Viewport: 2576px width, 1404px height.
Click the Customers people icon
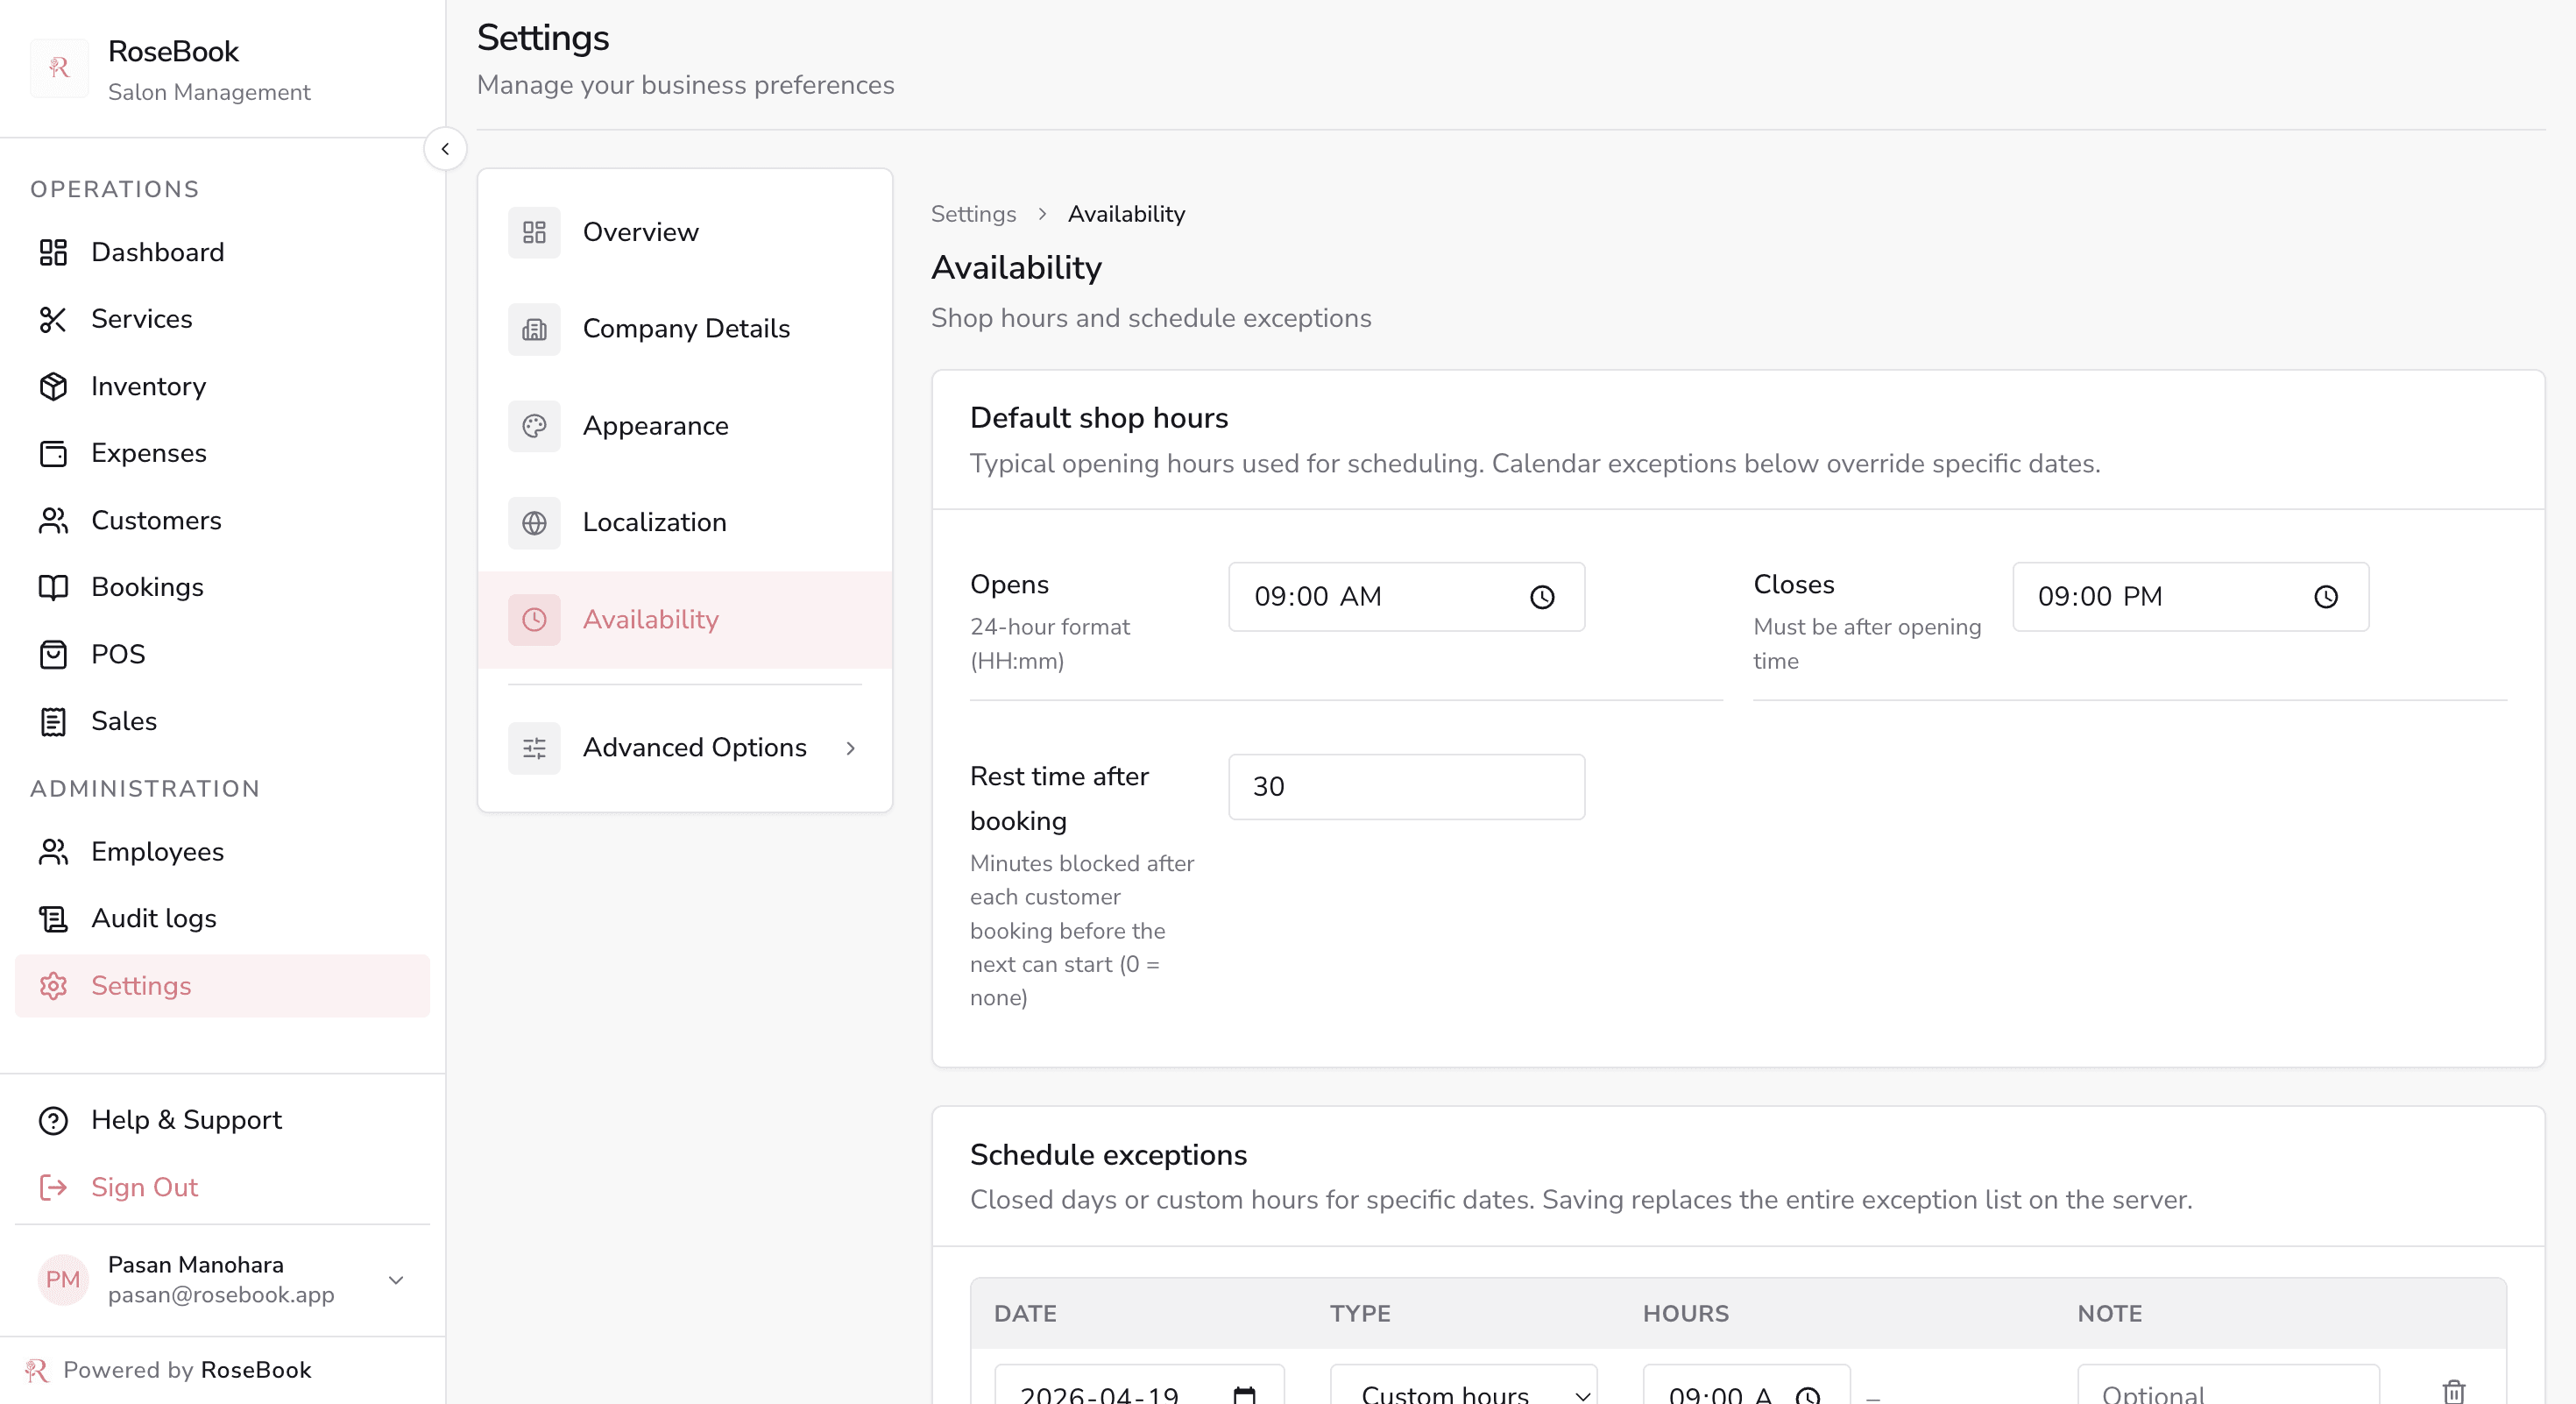pyautogui.click(x=53, y=520)
